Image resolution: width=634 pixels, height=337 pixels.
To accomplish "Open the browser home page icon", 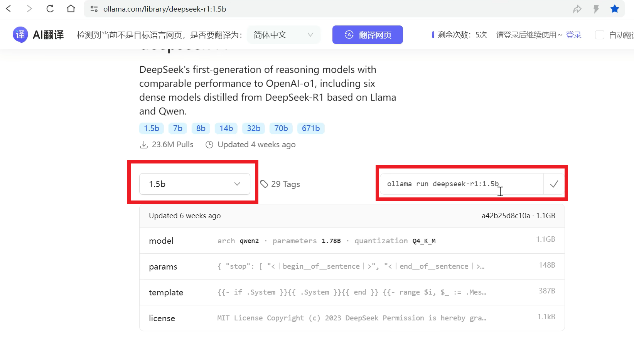I will pos(71,8).
